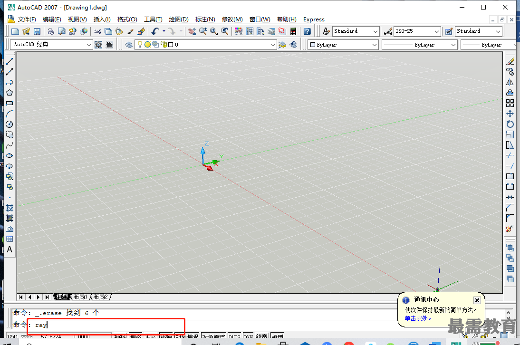The width and height of the screenshot is (520, 345).
Task: Choose the Array modify tool
Action: coord(510,103)
